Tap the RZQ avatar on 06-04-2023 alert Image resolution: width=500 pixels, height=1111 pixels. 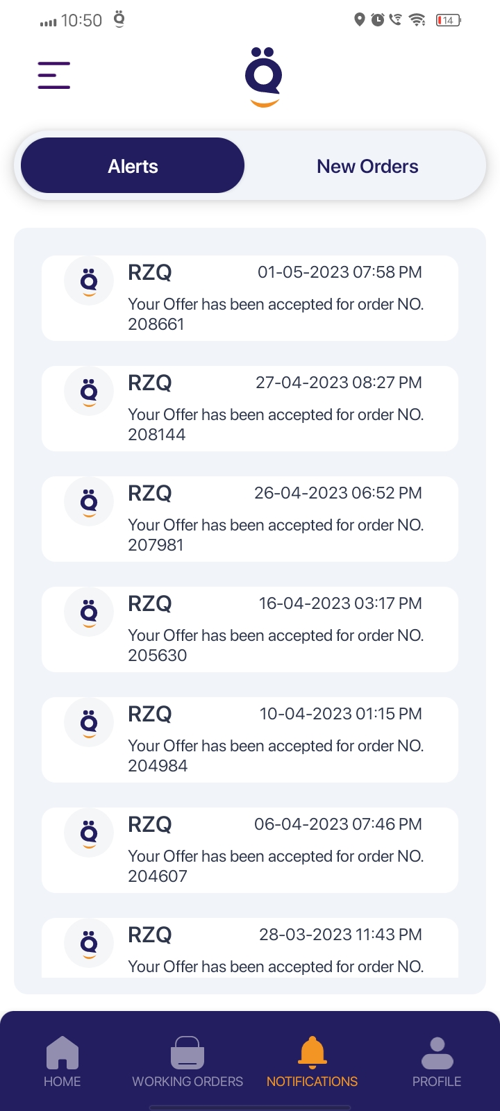point(89,833)
